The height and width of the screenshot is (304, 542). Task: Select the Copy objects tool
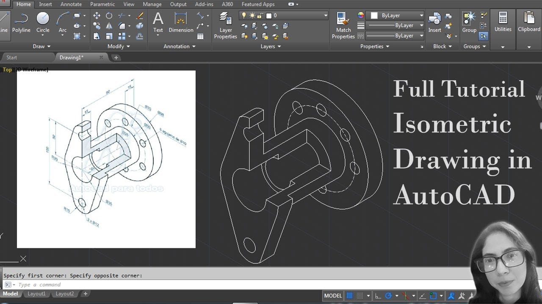tap(97, 26)
